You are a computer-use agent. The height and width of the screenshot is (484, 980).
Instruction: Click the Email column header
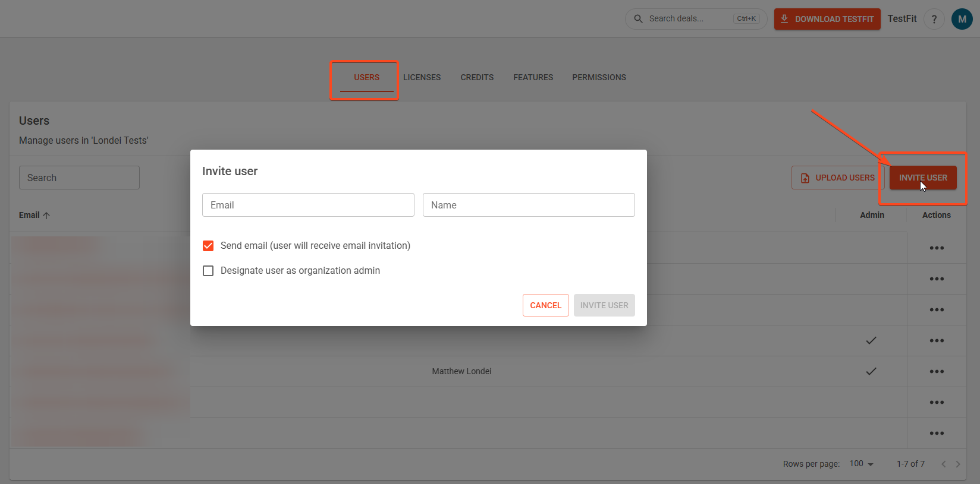click(x=29, y=216)
